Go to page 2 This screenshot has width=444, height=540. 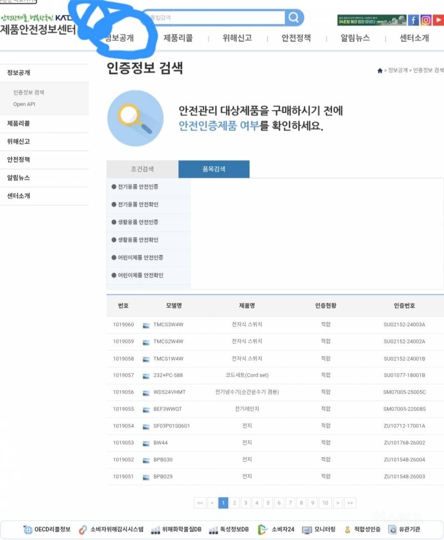[x=235, y=503]
